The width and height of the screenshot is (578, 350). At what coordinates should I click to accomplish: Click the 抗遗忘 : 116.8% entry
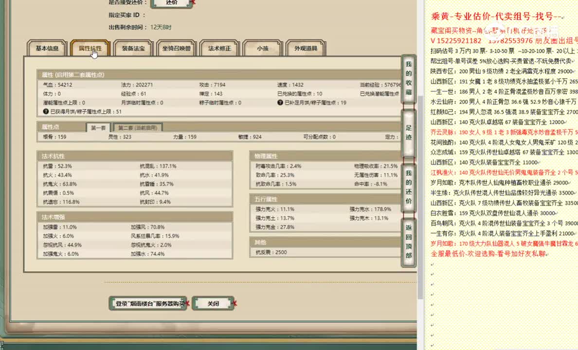pyautogui.click(x=61, y=202)
